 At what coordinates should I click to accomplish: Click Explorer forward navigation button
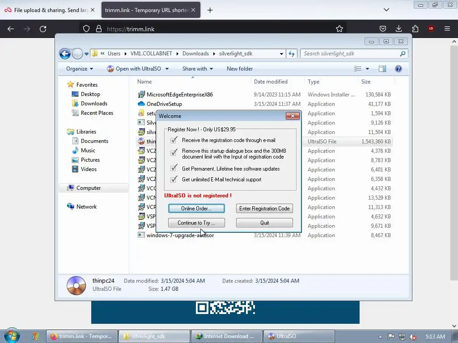(x=77, y=54)
